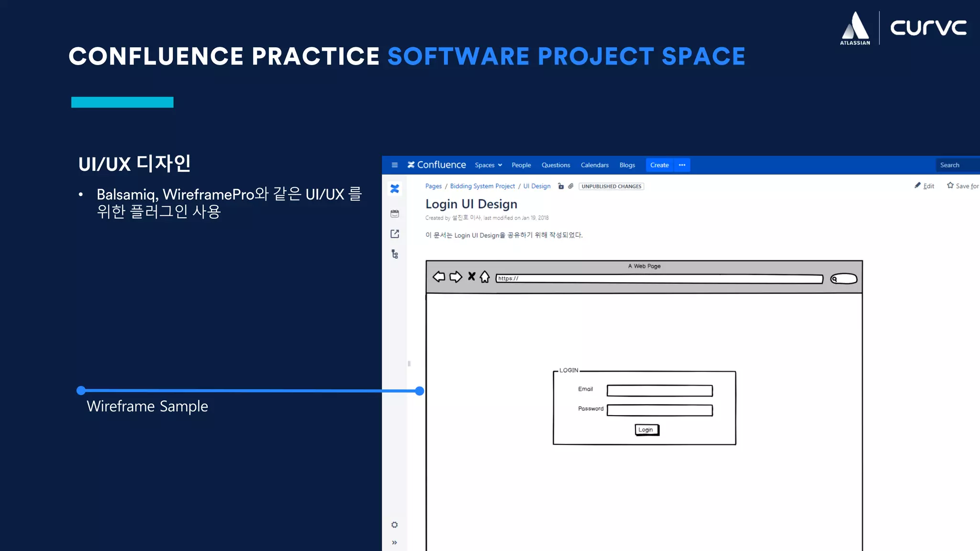Expand the Spaces dropdown
The width and height of the screenshot is (980, 551).
tap(489, 165)
